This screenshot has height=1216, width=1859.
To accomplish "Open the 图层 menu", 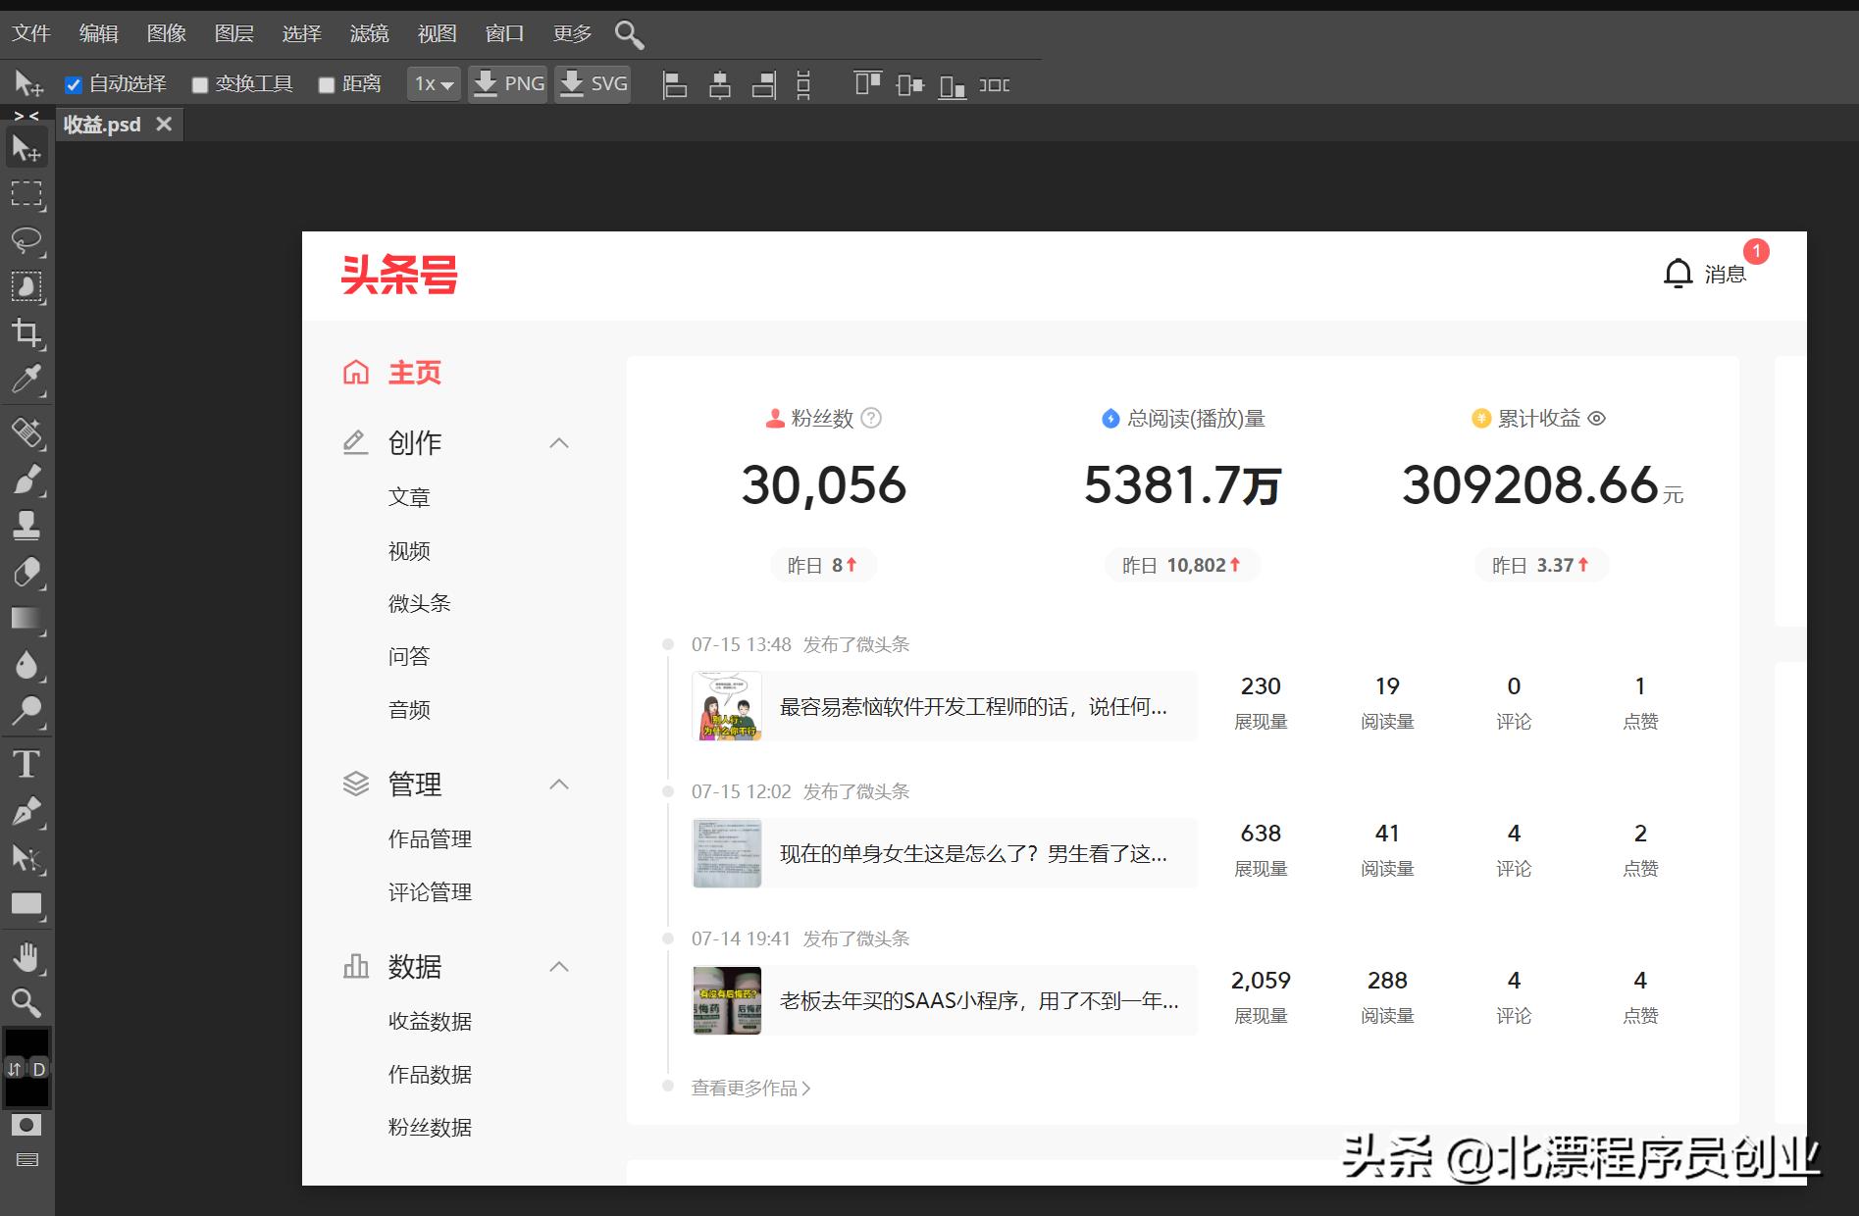I will (x=233, y=32).
